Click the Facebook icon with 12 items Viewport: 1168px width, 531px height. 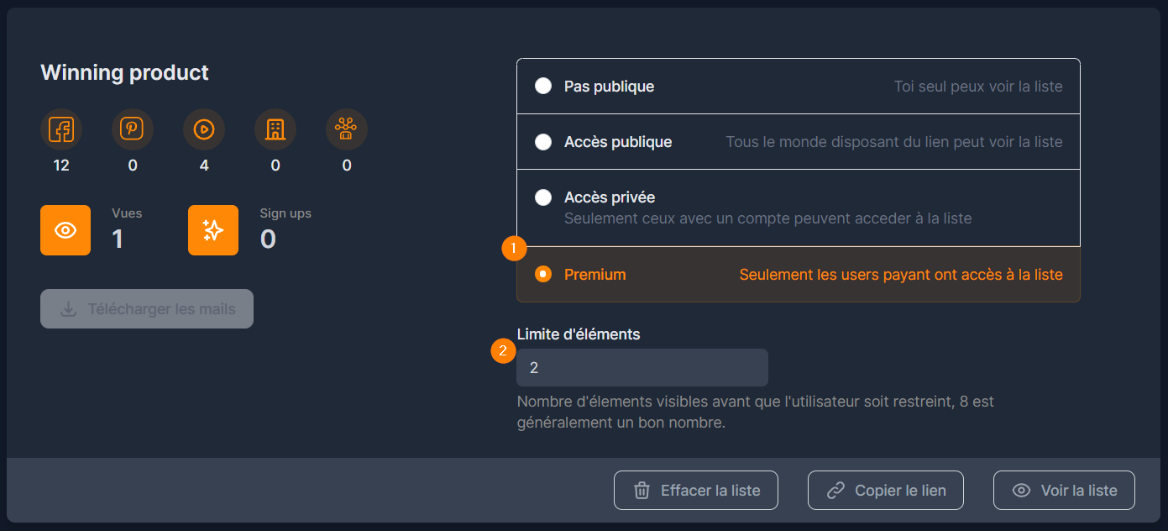tap(61, 129)
